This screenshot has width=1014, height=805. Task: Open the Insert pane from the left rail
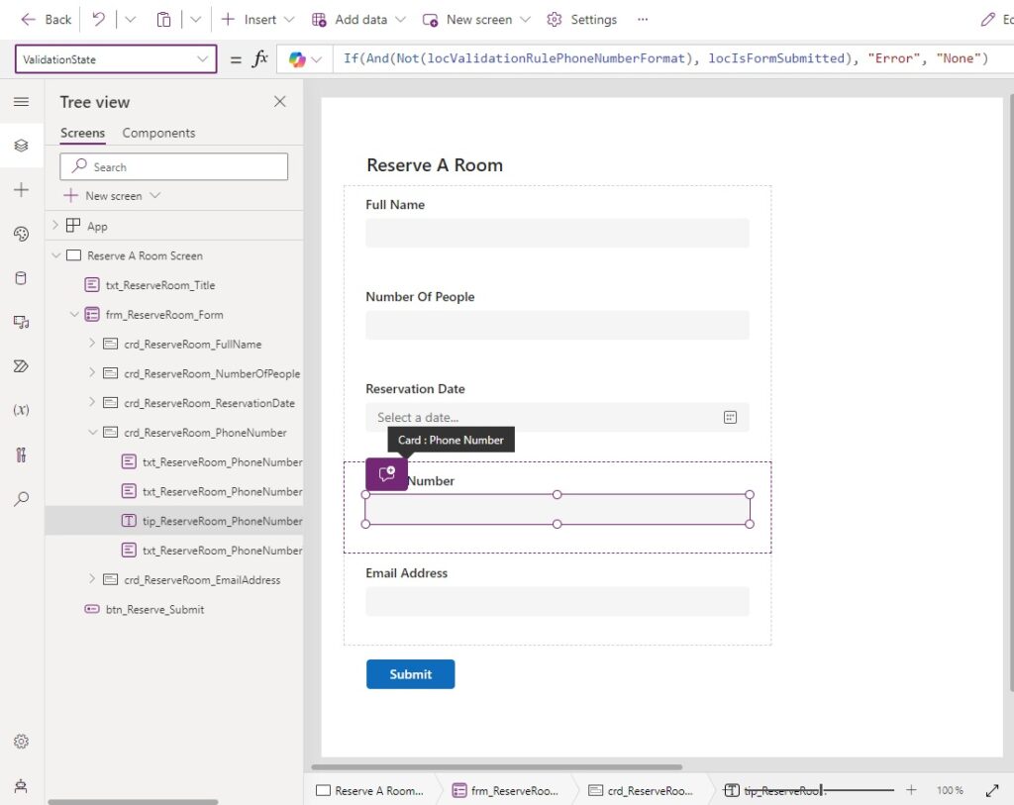coord(21,188)
